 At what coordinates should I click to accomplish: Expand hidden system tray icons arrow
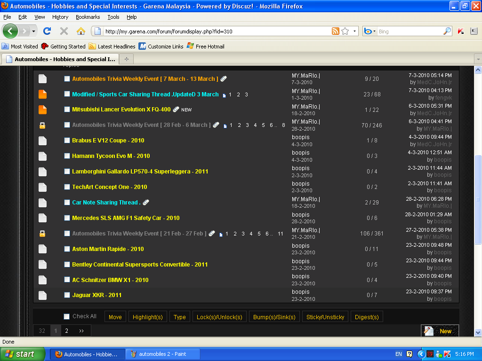(421, 354)
